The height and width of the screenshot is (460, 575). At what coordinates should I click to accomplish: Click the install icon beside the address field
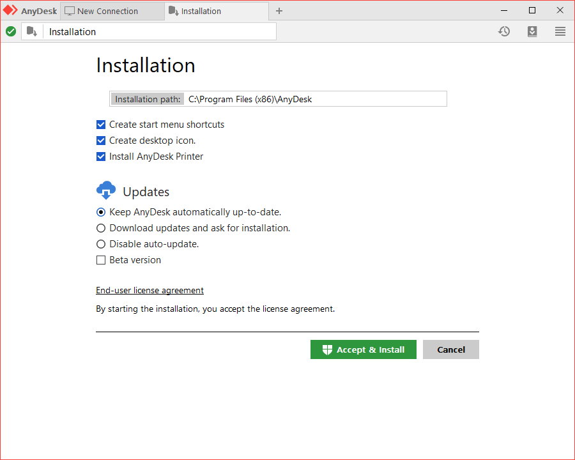point(32,31)
